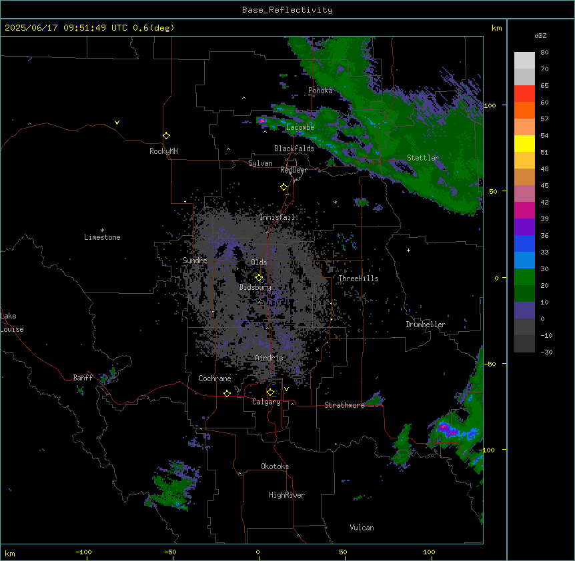Click the Airdrie label

click(x=269, y=358)
